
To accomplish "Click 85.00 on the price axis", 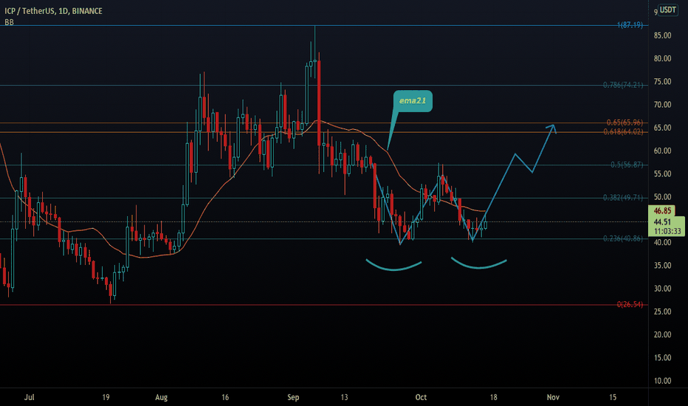I will tap(662, 35).
